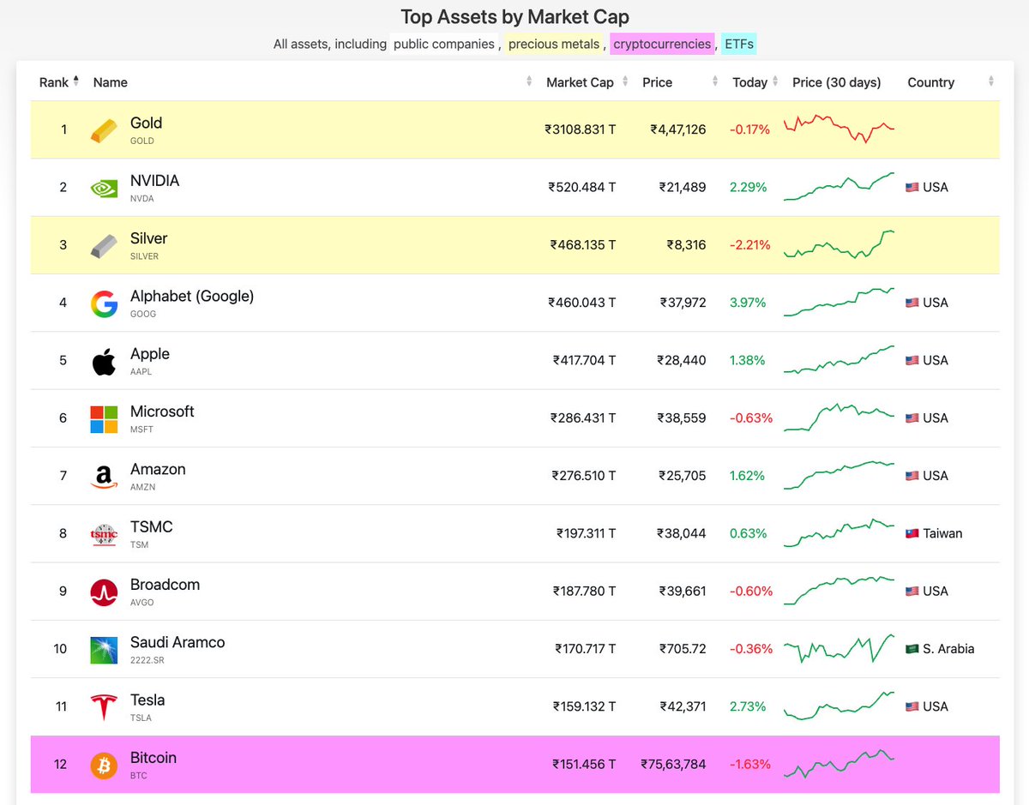This screenshot has height=805, width=1029.
Task: Click Saudi Aramco's 30-day price chart
Action: point(839,648)
